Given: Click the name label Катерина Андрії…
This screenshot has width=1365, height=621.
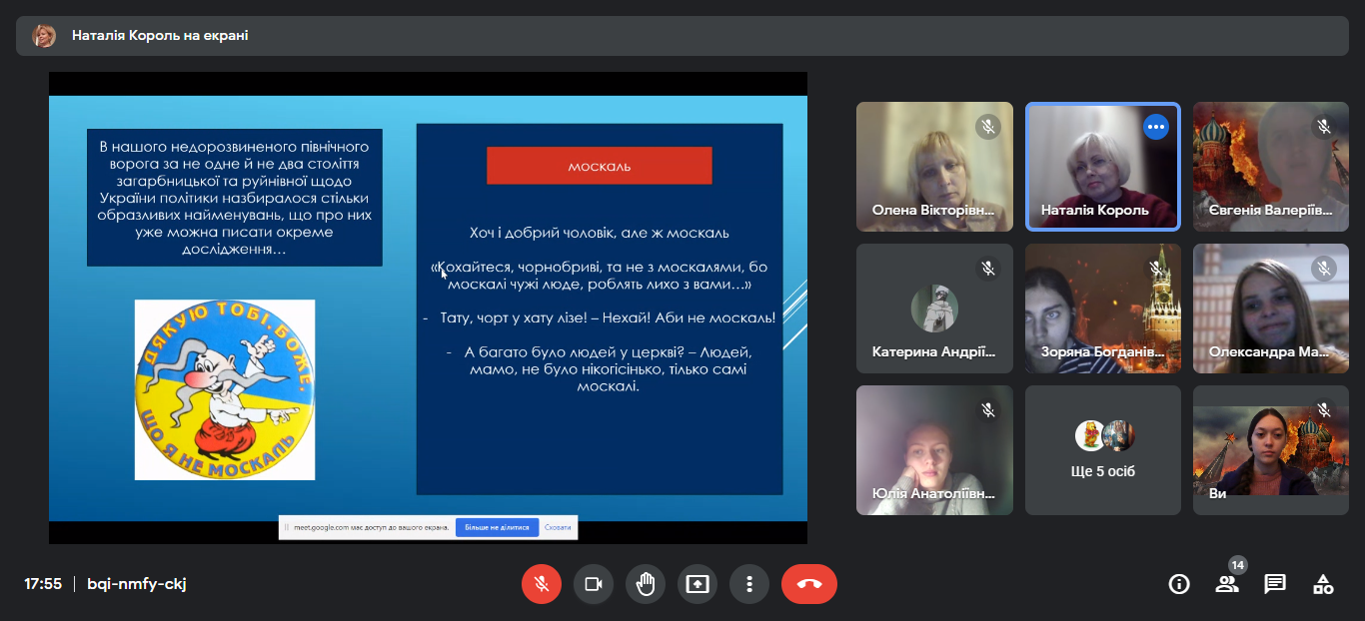Looking at the screenshot, I should [x=934, y=352].
